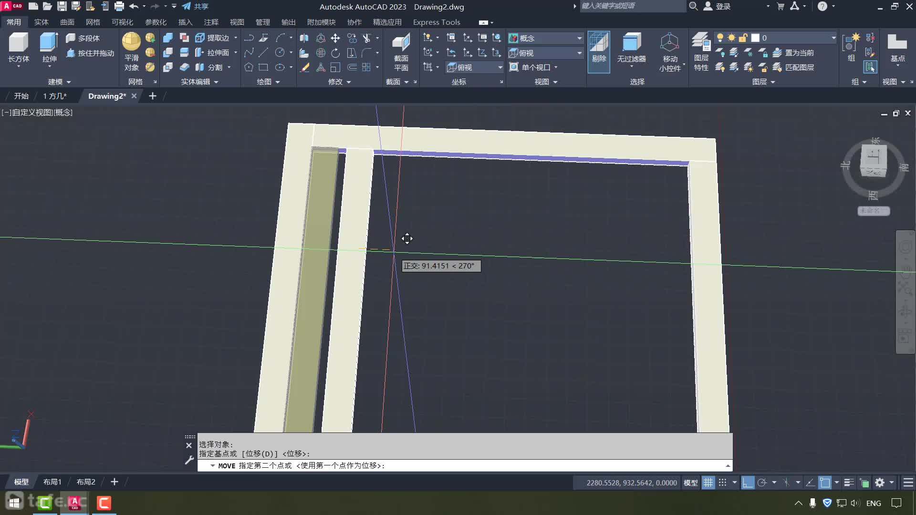Click the Undo arrow icon
Screen dimensions: 916x515
[x=134, y=6]
